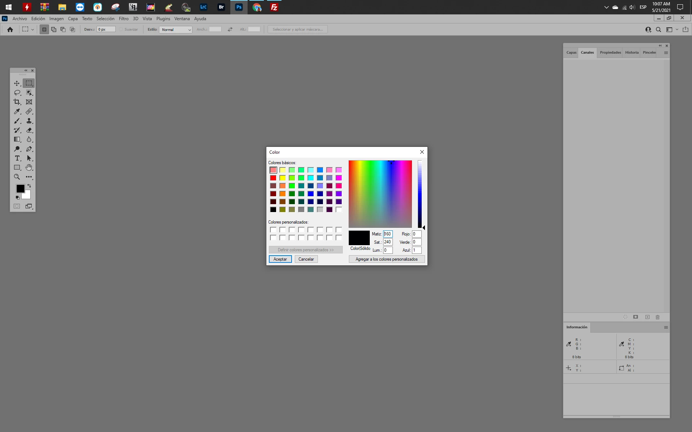Viewport: 692px width, 432px height.
Task: Open the Estilo dropdown set to Normal
Action: point(176,30)
